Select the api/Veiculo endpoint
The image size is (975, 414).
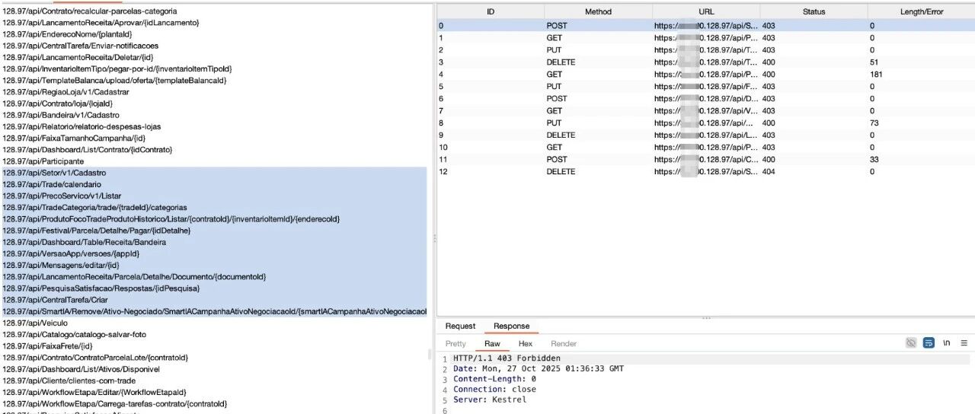[x=35, y=323]
